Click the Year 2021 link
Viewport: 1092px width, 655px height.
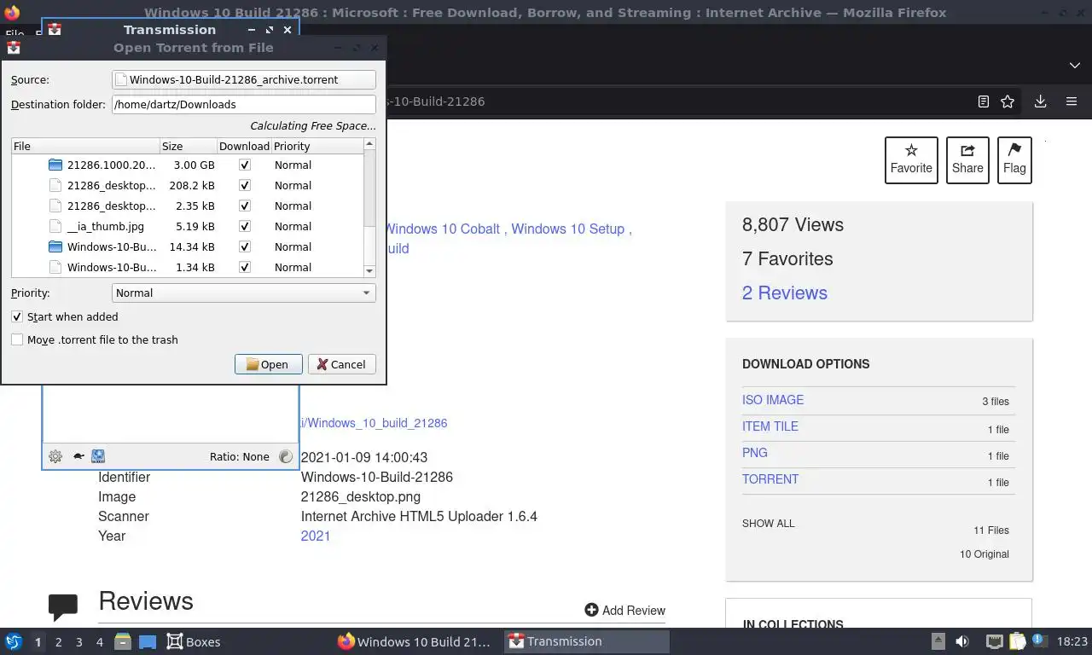click(x=316, y=536)
